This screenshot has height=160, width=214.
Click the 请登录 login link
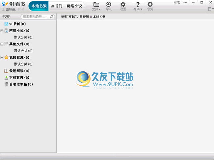click(11, 10)
